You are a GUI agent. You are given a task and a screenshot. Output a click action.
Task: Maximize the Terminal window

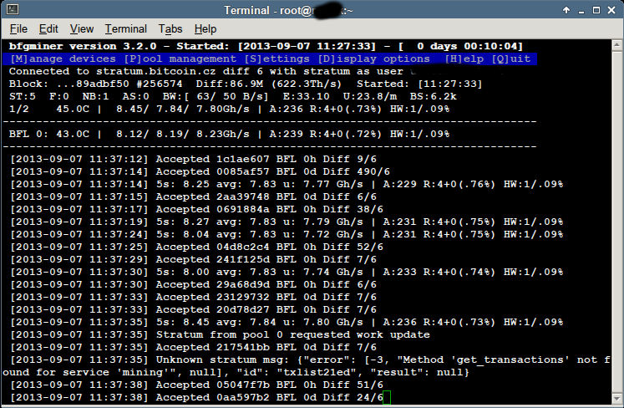pos(596,10)
